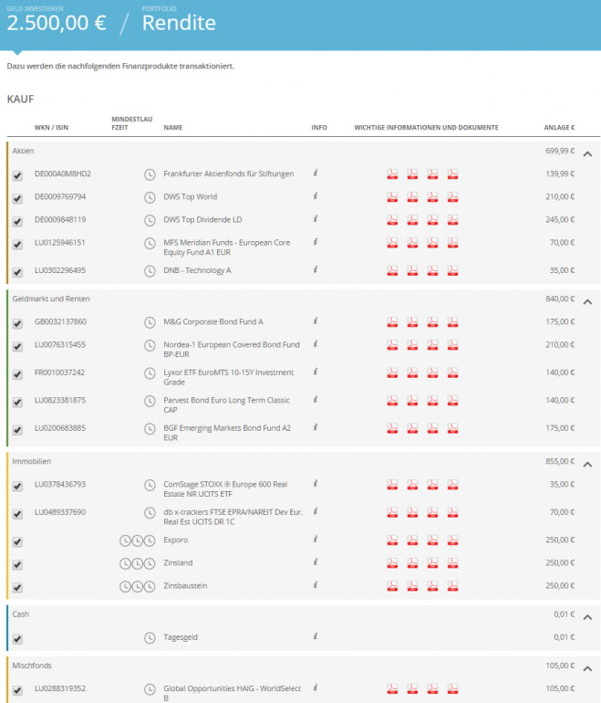Toggle checkbox for LU0302296495 DNB Technology

pos(17,272)
